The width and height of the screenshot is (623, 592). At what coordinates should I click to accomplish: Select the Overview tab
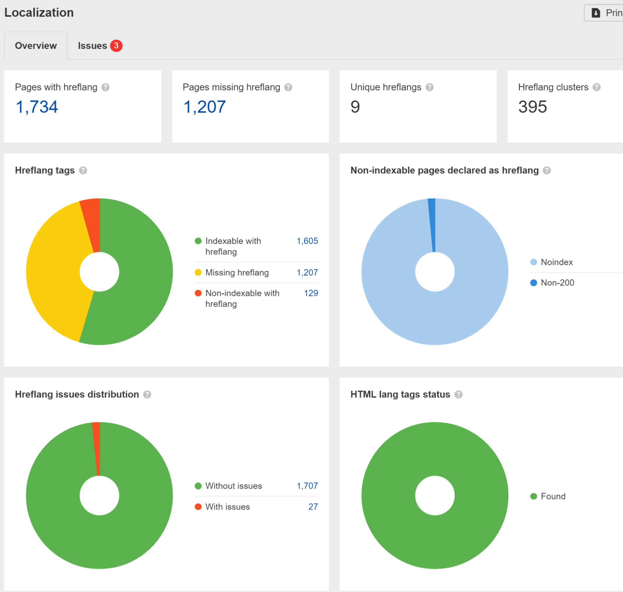(36, 46)
